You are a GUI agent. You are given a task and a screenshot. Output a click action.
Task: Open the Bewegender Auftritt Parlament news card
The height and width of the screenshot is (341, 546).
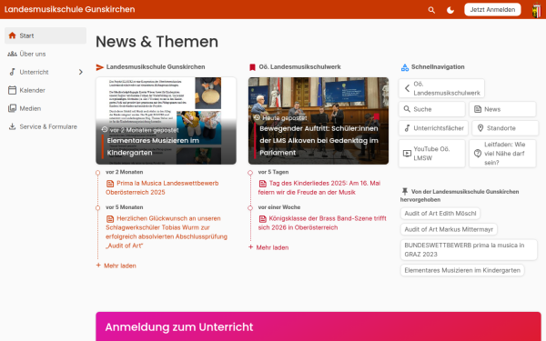tap(318, 121)
